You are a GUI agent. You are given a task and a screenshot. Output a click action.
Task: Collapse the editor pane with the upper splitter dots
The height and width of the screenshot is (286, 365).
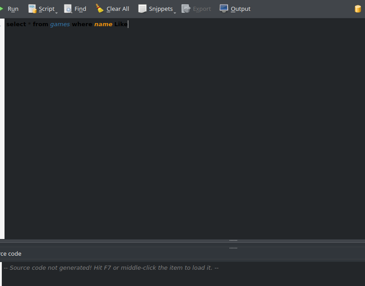233,240
